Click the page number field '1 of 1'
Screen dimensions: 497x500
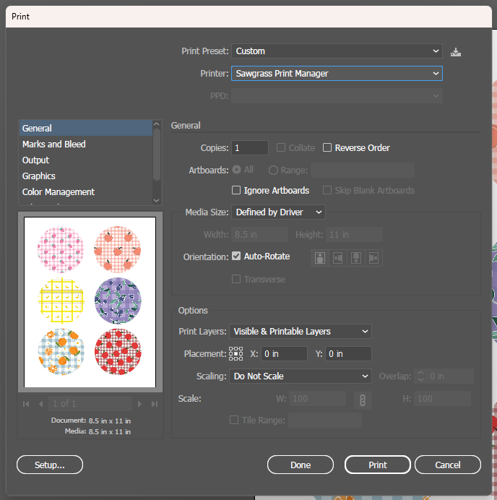point(90,404)
